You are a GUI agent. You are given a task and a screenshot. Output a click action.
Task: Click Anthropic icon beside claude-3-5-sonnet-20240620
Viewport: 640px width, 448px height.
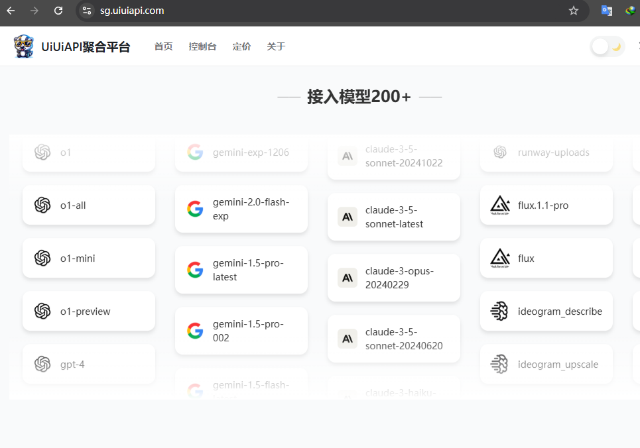[348, 339]
